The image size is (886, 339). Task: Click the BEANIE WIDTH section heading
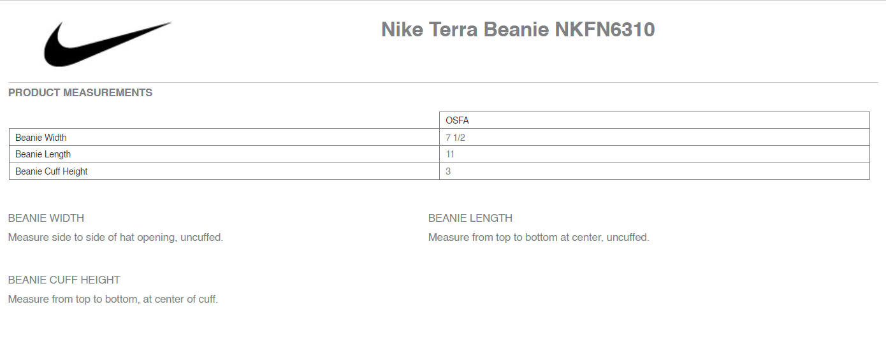click(46, 219)
